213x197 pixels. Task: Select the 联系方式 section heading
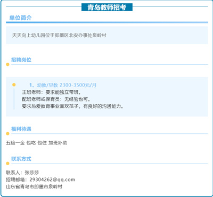click(21, 159)
